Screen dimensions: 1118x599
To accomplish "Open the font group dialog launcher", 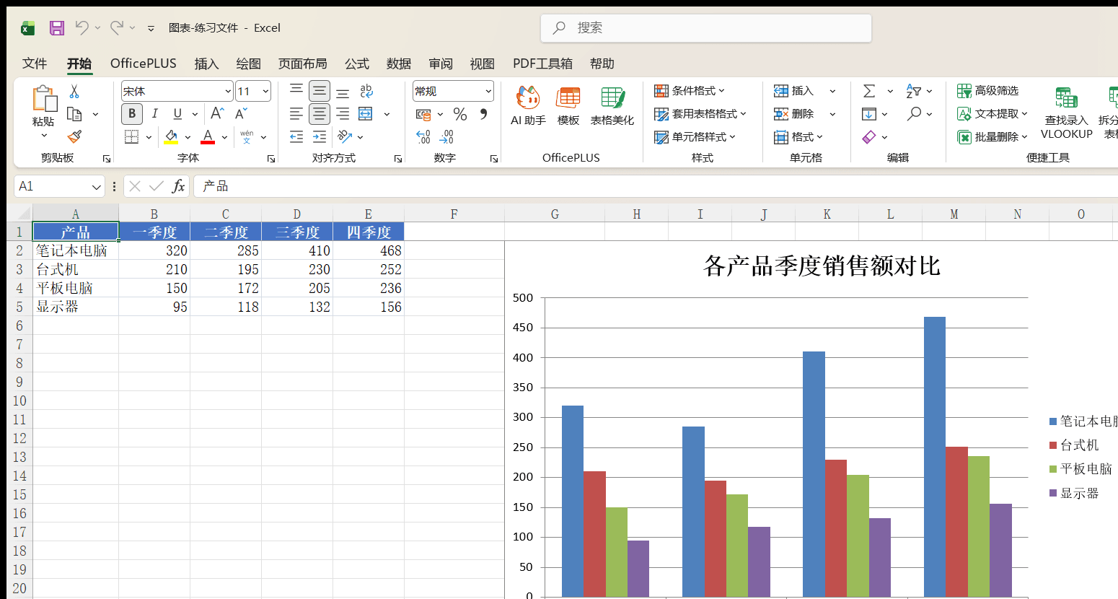I will click(x=271, y=159).
